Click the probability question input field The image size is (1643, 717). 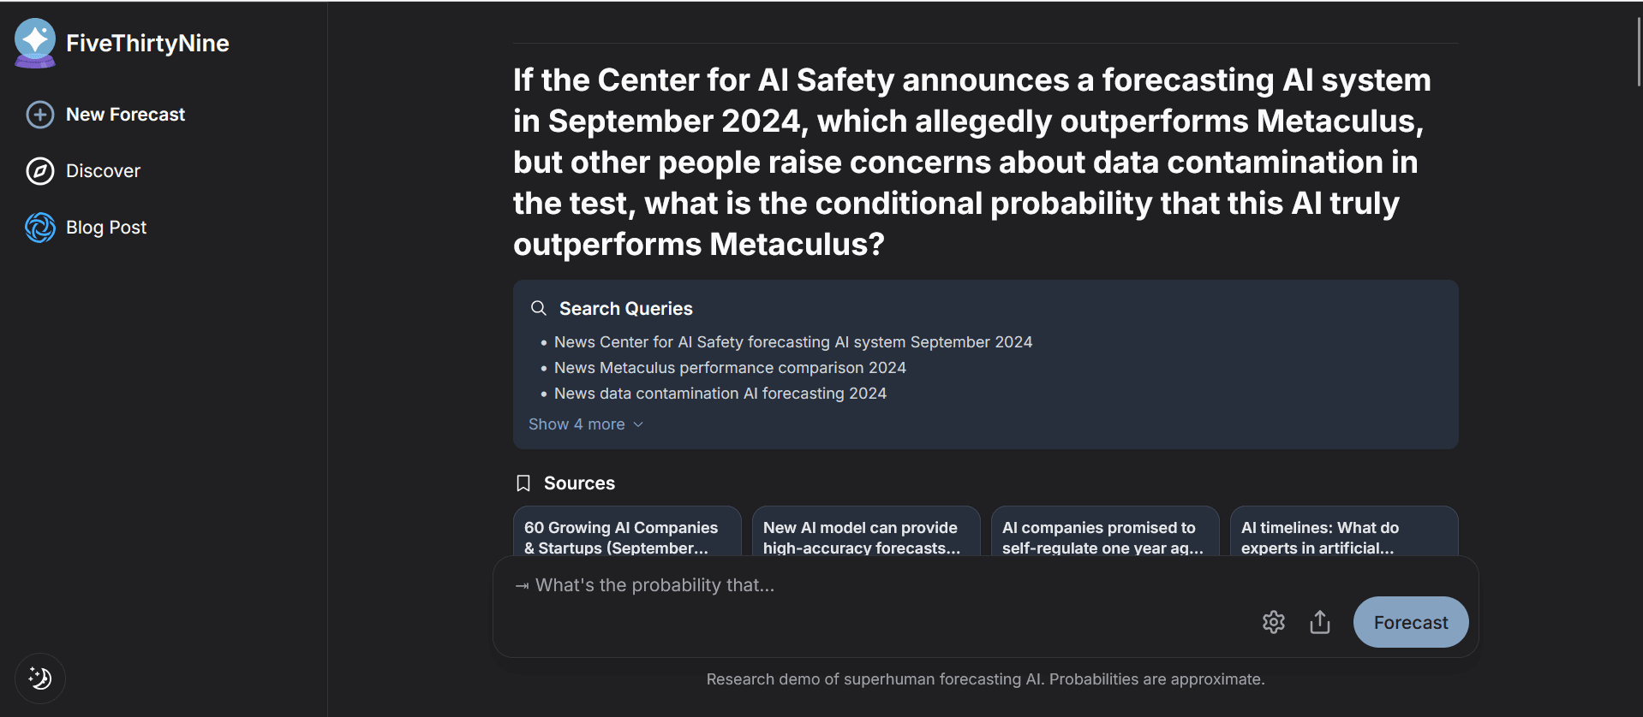click(x=857, y=585)
